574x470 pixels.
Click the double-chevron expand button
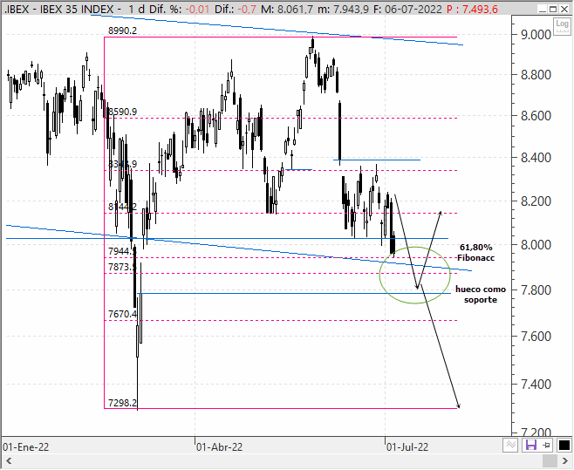510,445
